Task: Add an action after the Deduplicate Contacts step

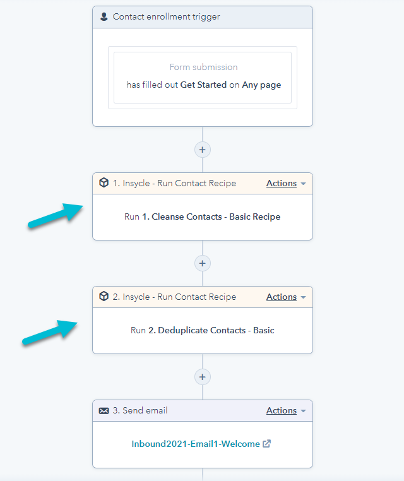Action: tap(203, 377)
